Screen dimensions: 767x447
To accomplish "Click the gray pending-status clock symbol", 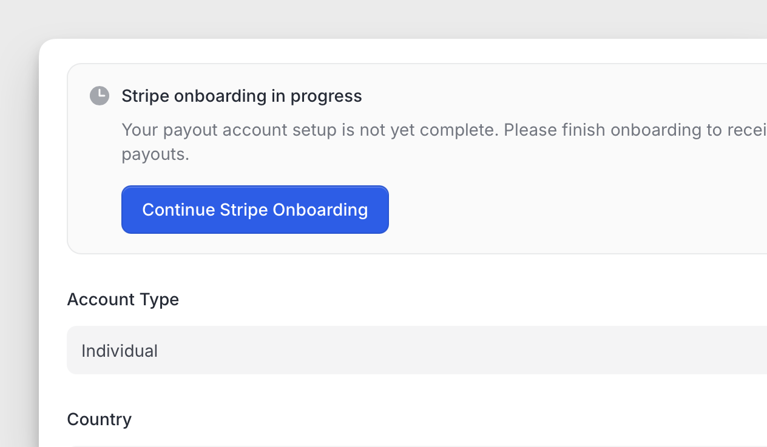I will (100, 96).
